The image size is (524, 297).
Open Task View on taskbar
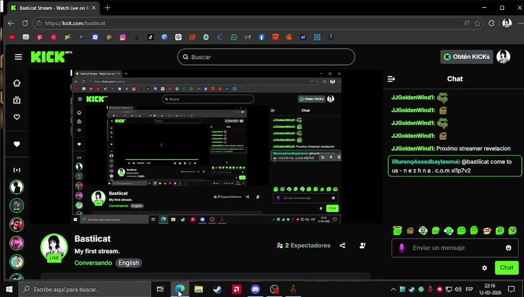pos(160,290)
